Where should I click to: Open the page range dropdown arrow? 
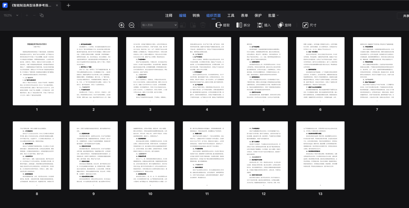pyautogui.click(x=176, y=25)
